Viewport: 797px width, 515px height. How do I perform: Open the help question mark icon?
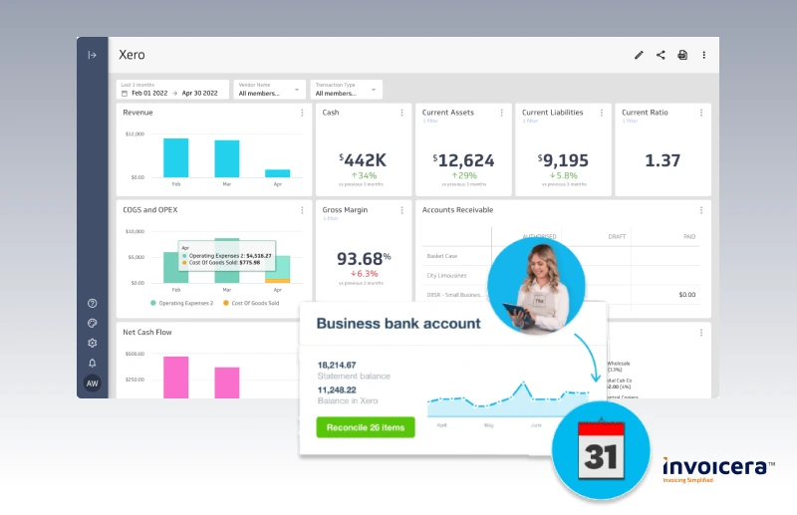tap(92, 304)
